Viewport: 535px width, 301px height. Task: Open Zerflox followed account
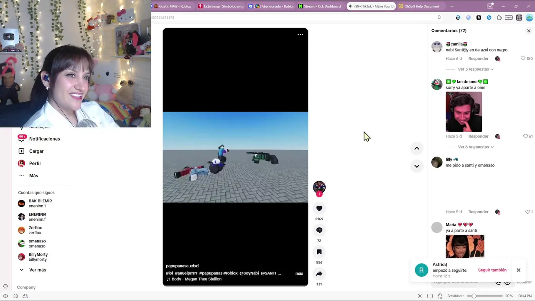pyautogui.click(x=35, y=230)
